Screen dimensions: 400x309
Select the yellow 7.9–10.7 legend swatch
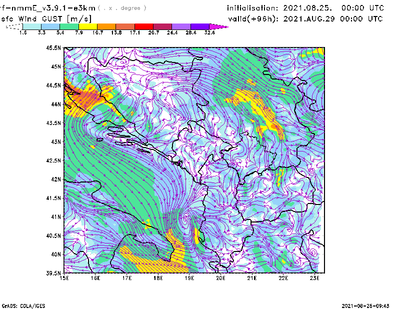click(x=88, y=26)
